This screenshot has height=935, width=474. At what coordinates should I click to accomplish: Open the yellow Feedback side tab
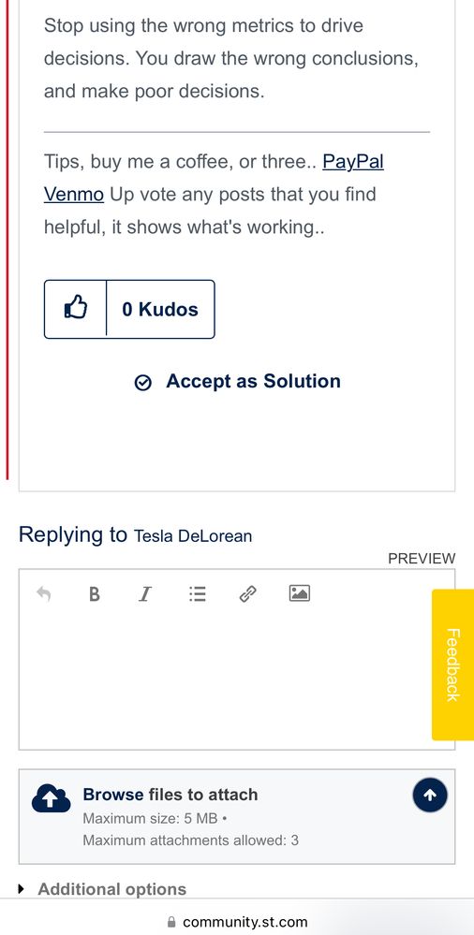pos(452,665)
